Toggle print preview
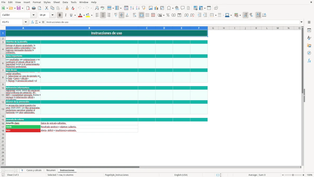The width and height of the screenshot is (314, 177). (x=40, y=8)
